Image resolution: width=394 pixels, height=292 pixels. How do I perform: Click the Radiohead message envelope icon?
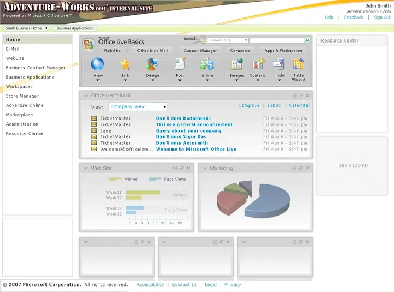[94, 118]
